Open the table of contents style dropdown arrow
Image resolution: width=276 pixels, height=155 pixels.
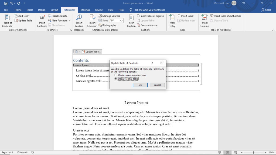coord(80,52)
